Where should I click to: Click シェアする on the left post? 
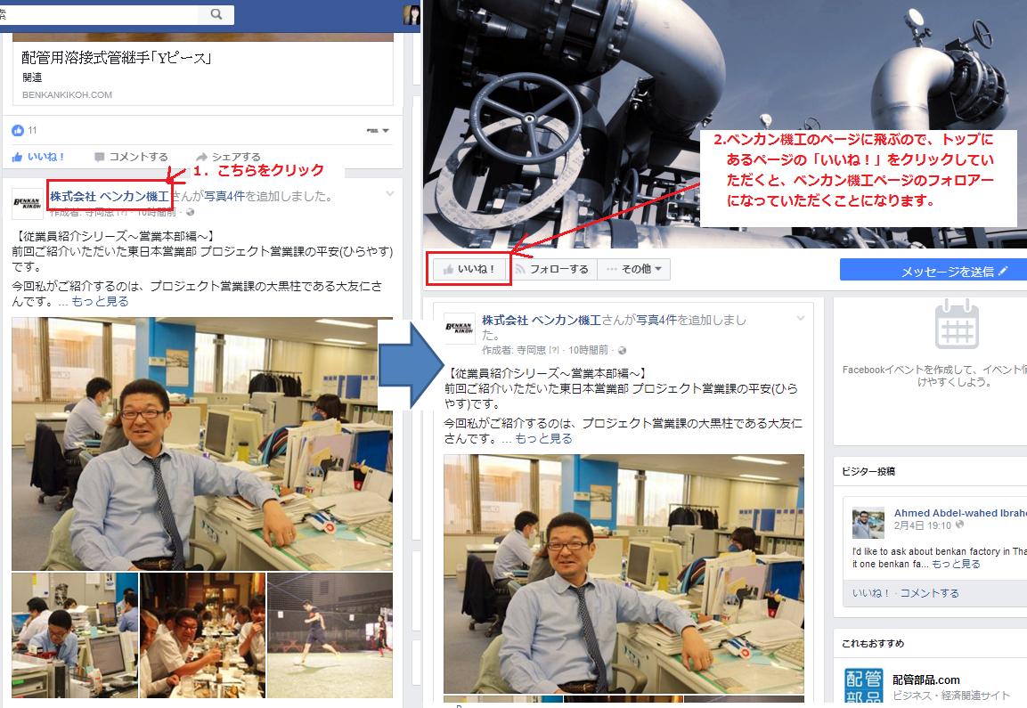coord(228,157)
